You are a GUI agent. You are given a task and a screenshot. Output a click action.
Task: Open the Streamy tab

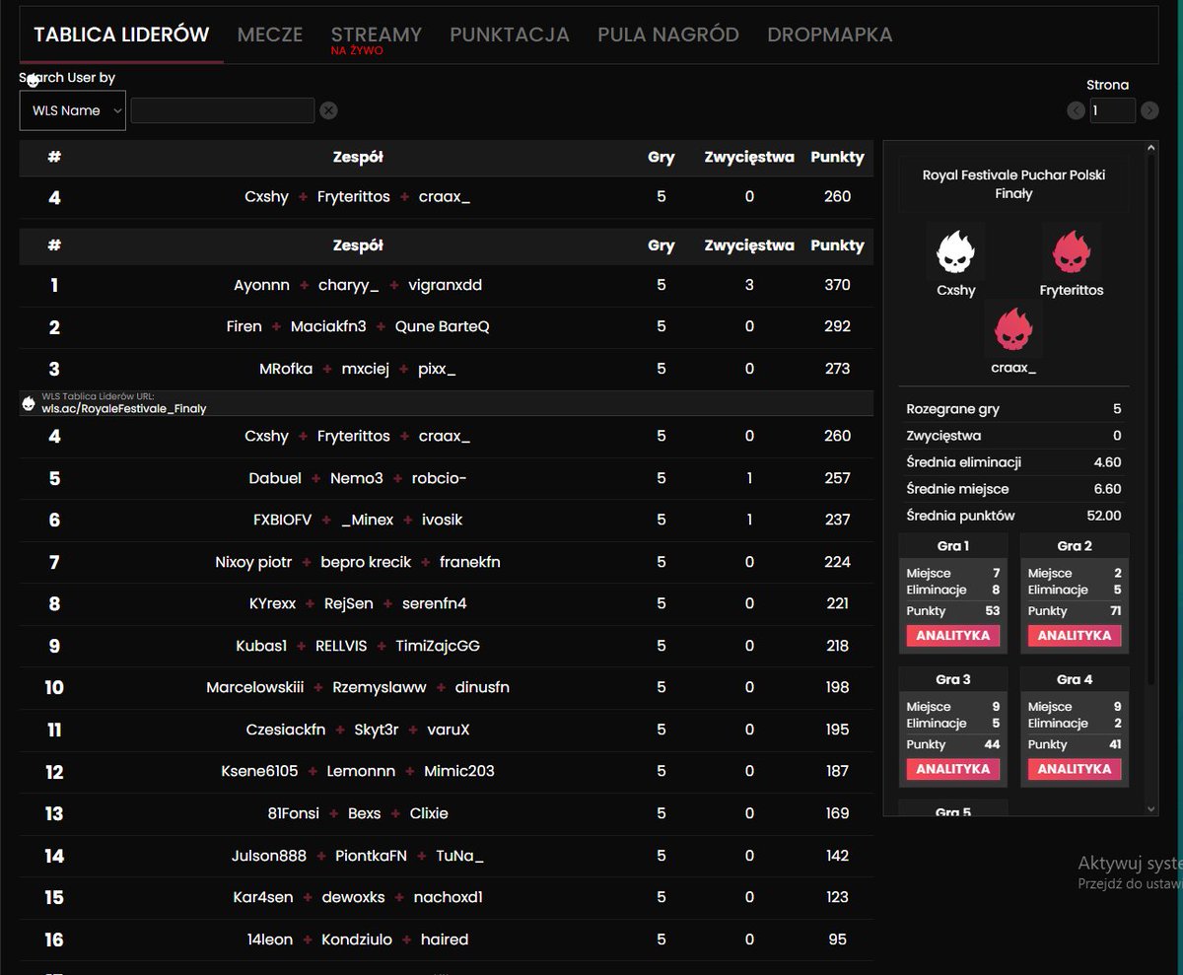click(376, 35)
